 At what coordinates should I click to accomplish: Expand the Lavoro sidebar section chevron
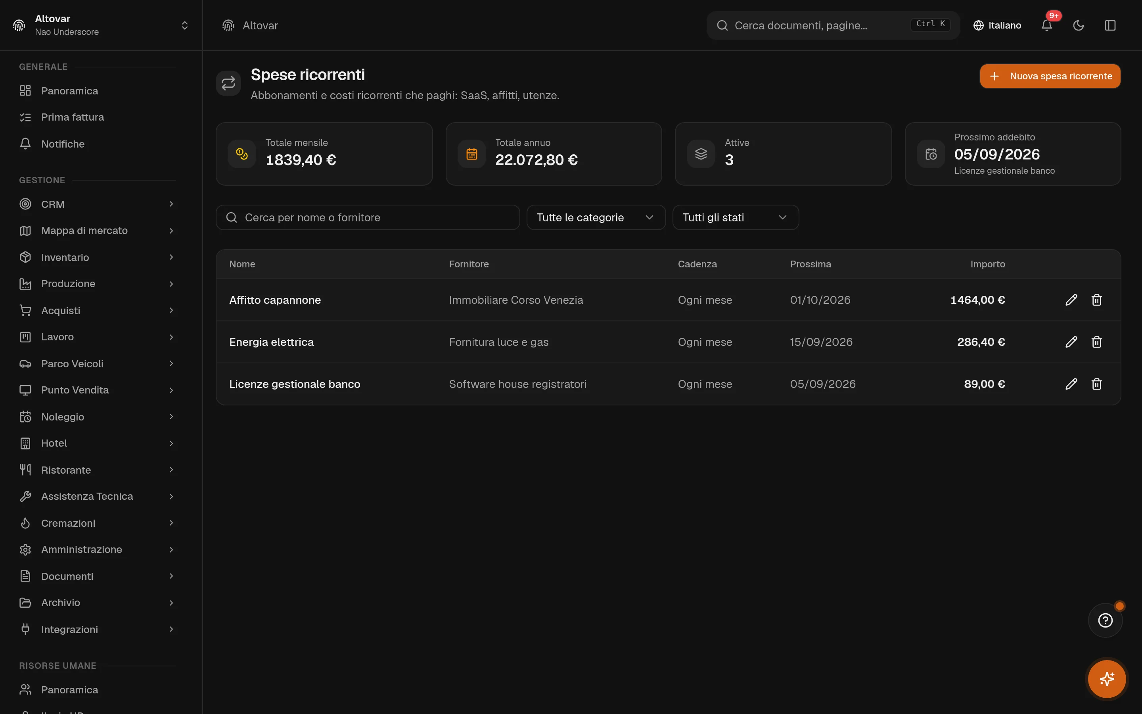click(171, 337)
